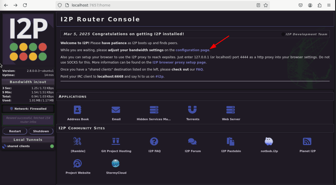The height and width of the screenshot is (185, 336).
Task: Toggle reader view in address bar
Action: coord(258,5)
